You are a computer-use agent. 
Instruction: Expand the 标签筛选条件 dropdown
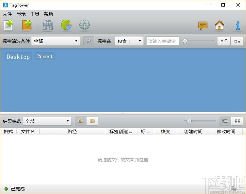click(x=56, y=41)
